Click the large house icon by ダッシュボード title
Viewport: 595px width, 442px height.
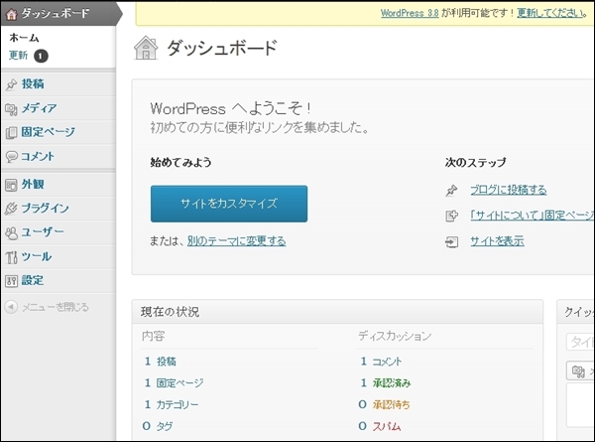(146, 48)
